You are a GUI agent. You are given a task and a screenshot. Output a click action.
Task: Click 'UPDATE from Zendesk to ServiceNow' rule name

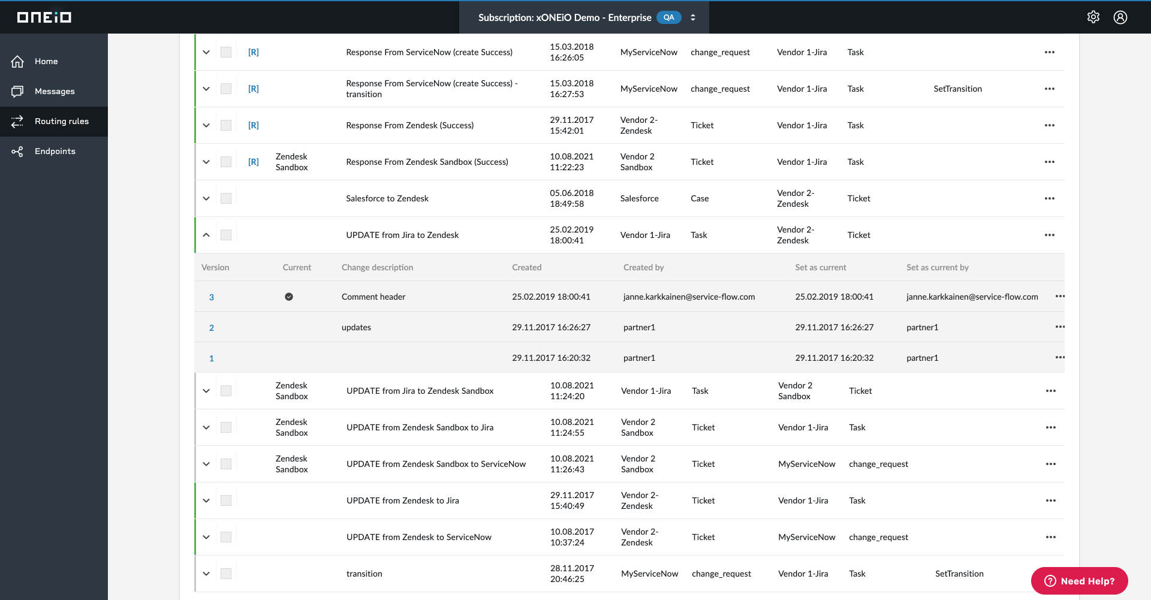[419, 537]
